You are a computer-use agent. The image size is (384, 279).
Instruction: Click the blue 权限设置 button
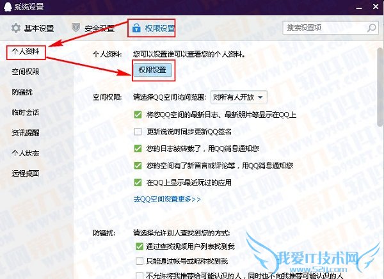point(152,70)
